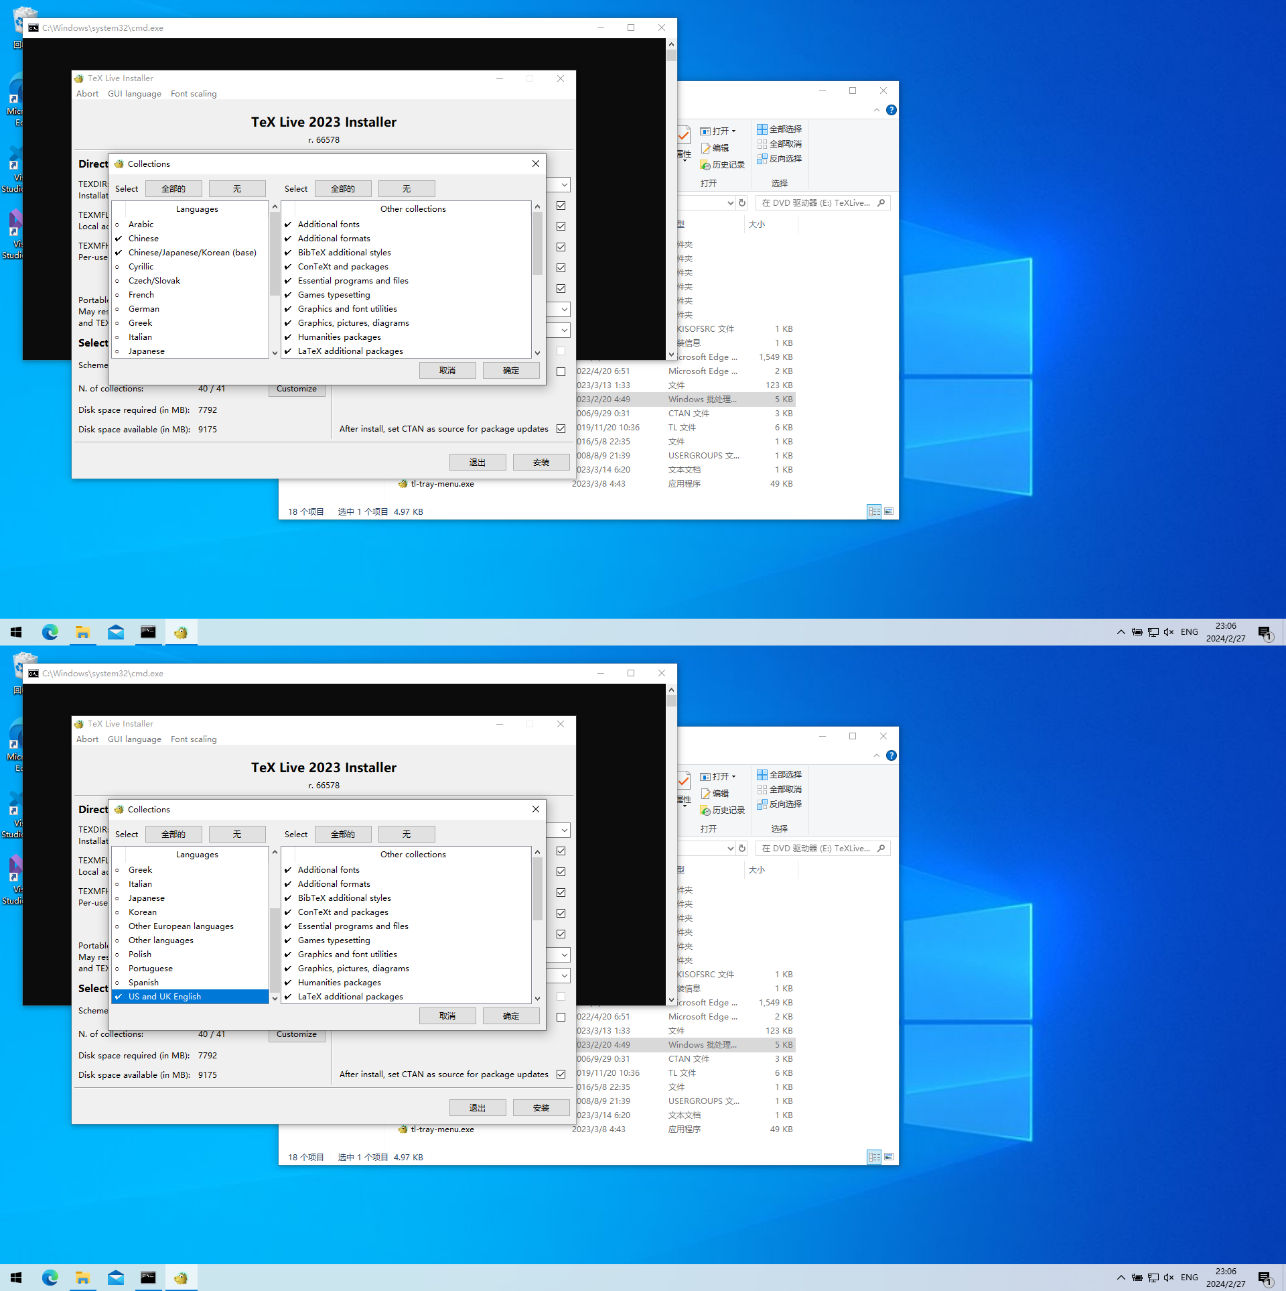The width and height of the screenshot is (1286, 1291).
Task: Switch to cmd.exe via the lower taskbar icon
Action: click(x=148, y=1278)
